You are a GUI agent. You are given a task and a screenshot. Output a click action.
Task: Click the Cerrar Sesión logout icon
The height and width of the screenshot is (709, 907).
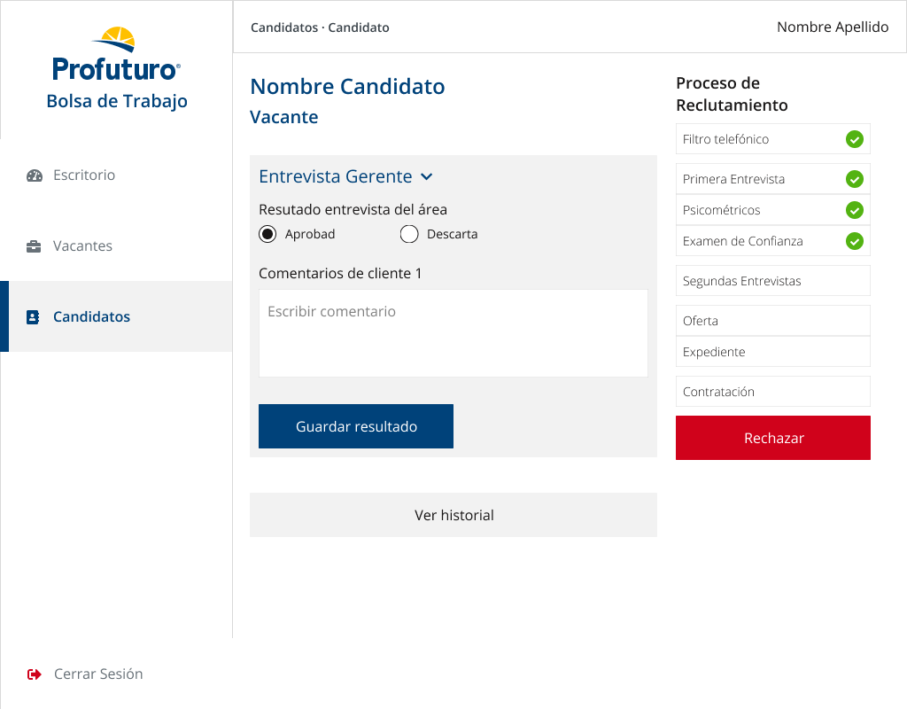click(x=35, y=674)
